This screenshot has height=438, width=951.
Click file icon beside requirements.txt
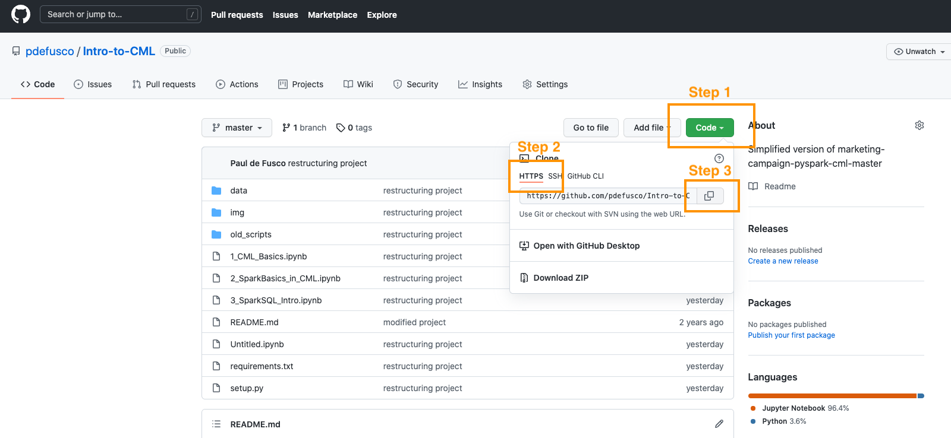pyautogui.click(x=216, y=366)
